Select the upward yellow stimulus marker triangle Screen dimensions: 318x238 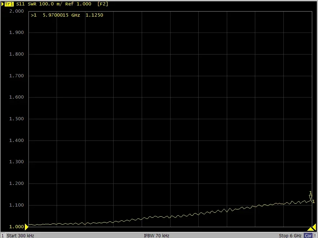[311, 229]
